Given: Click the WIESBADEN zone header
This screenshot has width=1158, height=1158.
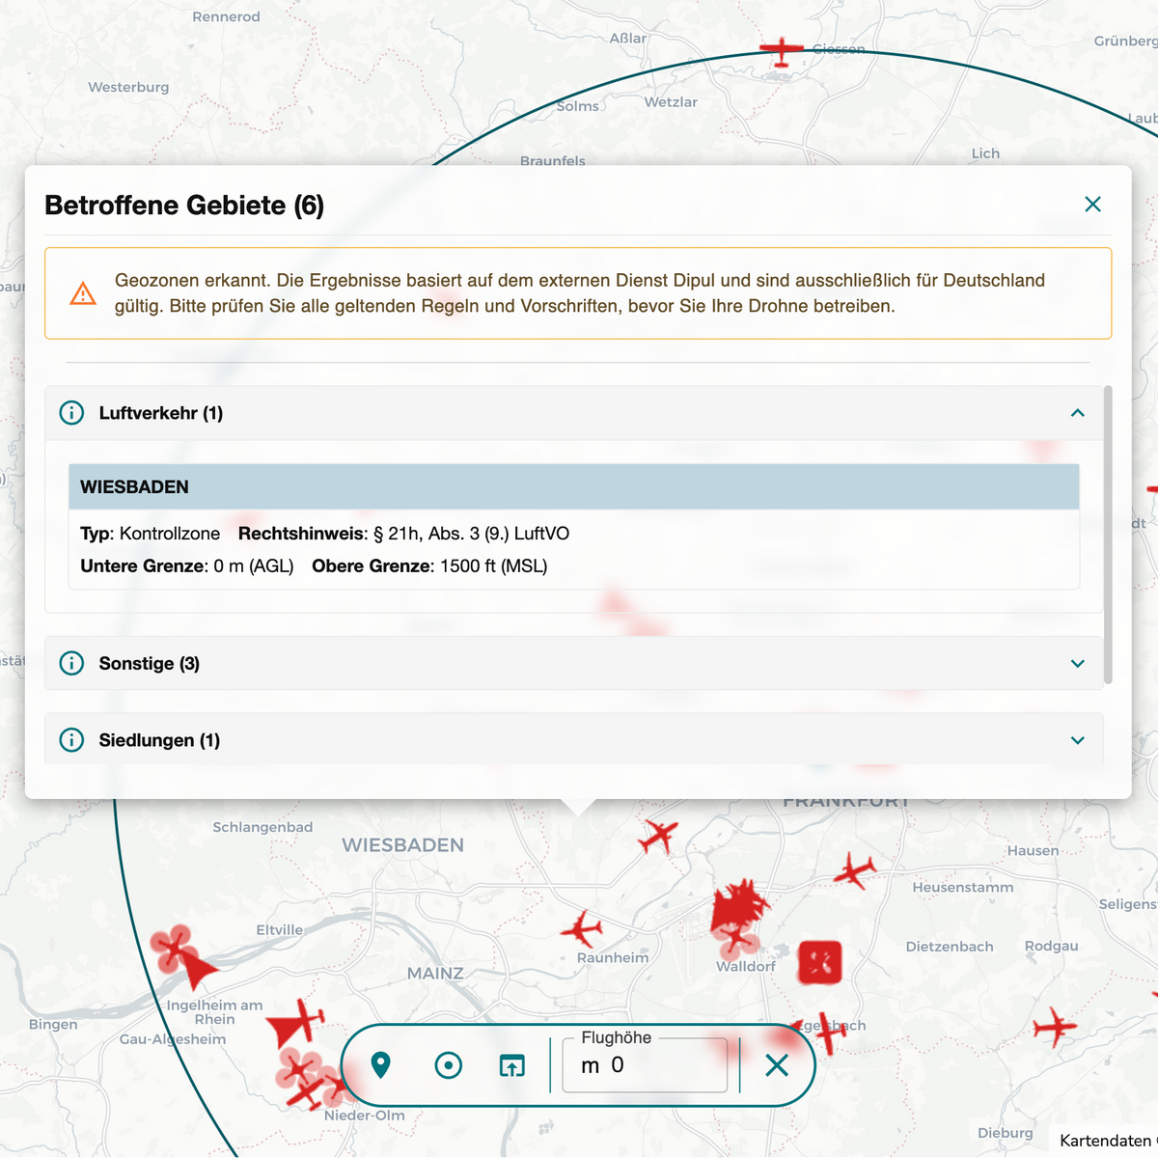Looking at the screenshot, I should pyautogui.click(x=573, y=486).
